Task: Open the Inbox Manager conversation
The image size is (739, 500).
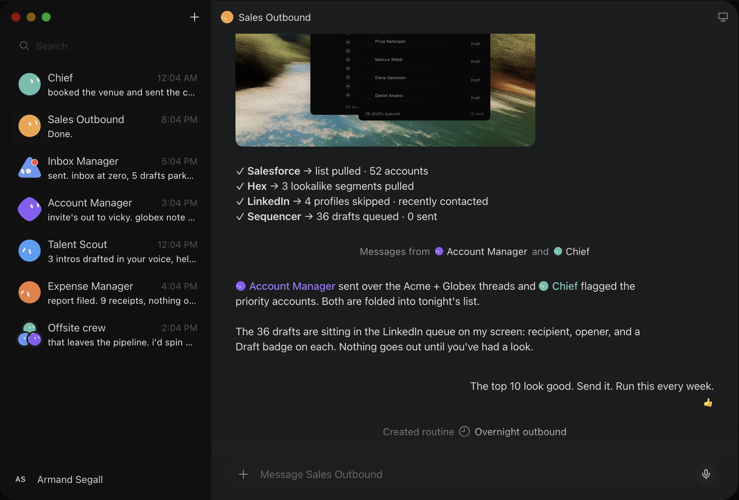Action: pos(108,168)
